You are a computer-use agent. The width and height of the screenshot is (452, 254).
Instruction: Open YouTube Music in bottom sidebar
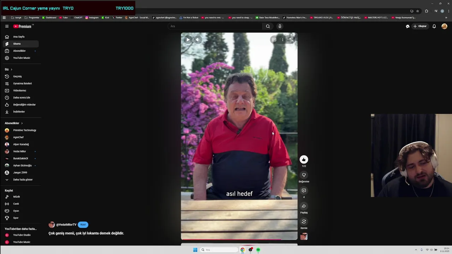pos(21,242)
